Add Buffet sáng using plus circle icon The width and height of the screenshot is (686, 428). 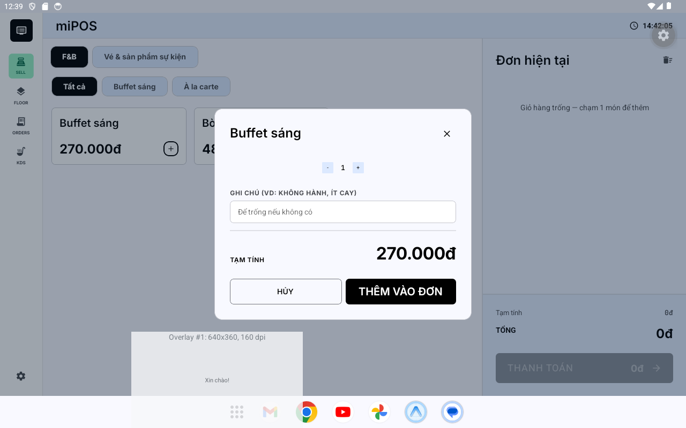[x=171, y=149]
